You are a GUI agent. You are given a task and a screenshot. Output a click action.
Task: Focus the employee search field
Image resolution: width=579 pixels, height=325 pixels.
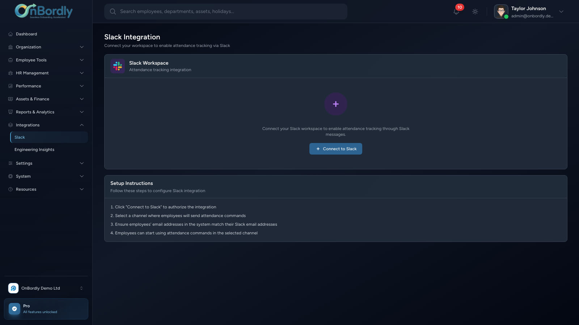(x=226, y=12)
